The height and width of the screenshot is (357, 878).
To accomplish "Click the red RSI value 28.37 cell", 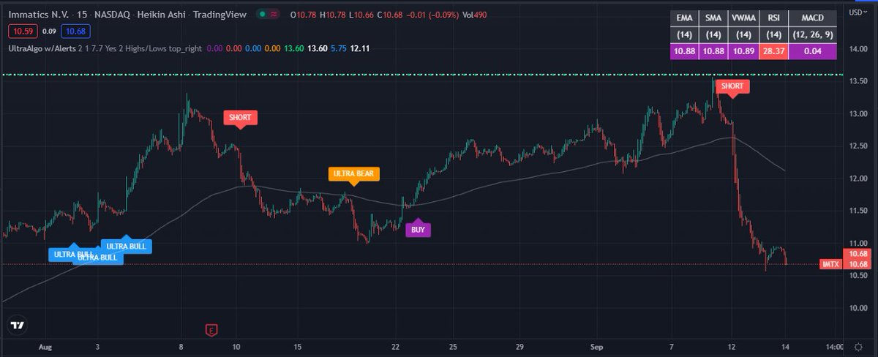I will click(775, 52).
